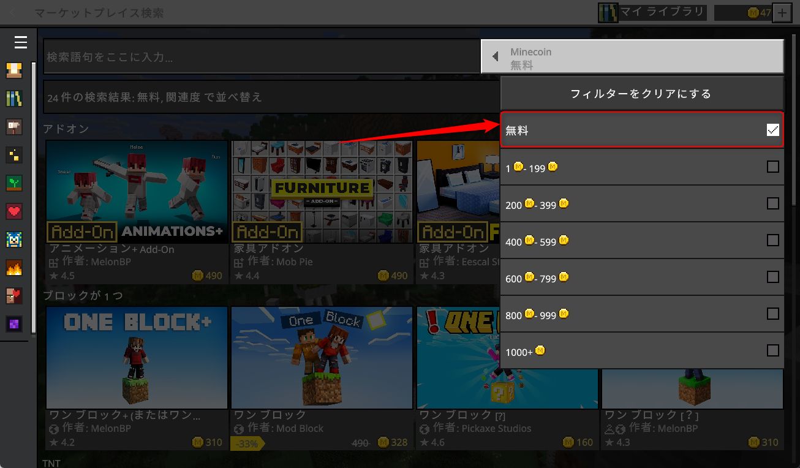Select the yellow sparkles sidebar icon

[14, 155]
